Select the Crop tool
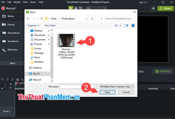175x119 pixels. coord(80,8)
